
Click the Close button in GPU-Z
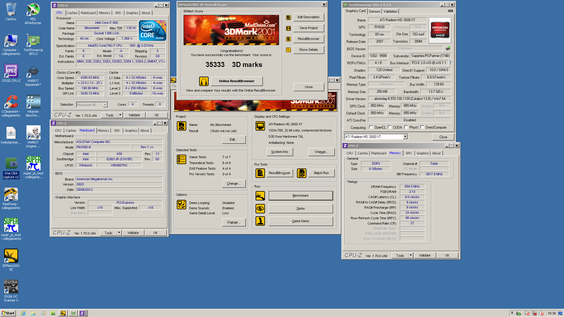(x=443, y=137)
